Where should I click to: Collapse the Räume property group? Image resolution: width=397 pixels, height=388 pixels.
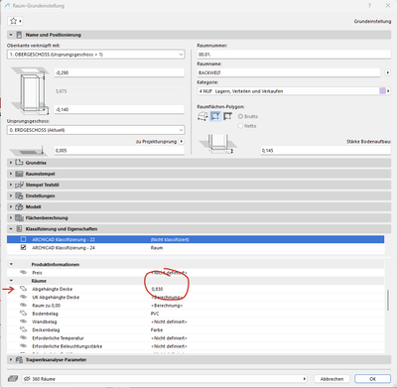[12, 281]
